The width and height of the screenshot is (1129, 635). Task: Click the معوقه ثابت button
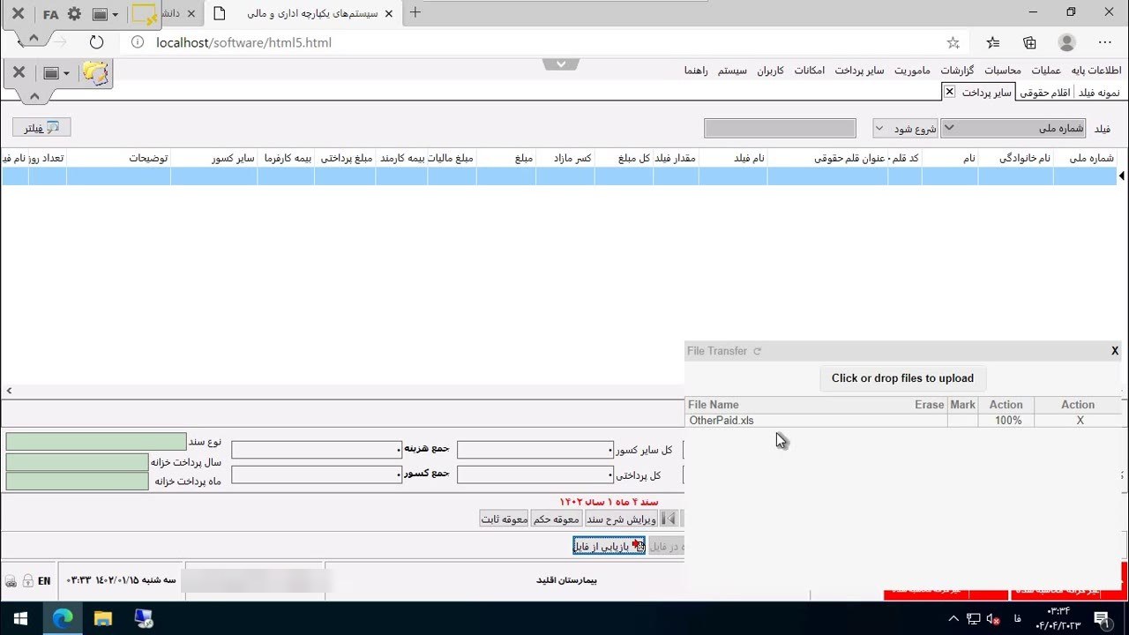coord(505,519)
